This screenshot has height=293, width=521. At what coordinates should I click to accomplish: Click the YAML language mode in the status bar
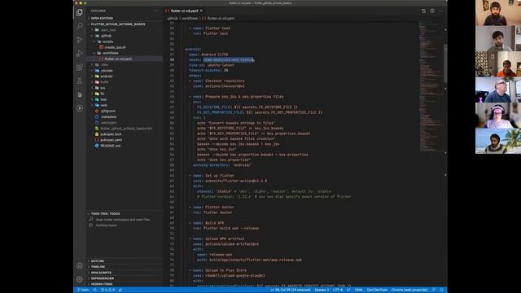[x=358, y=290]
